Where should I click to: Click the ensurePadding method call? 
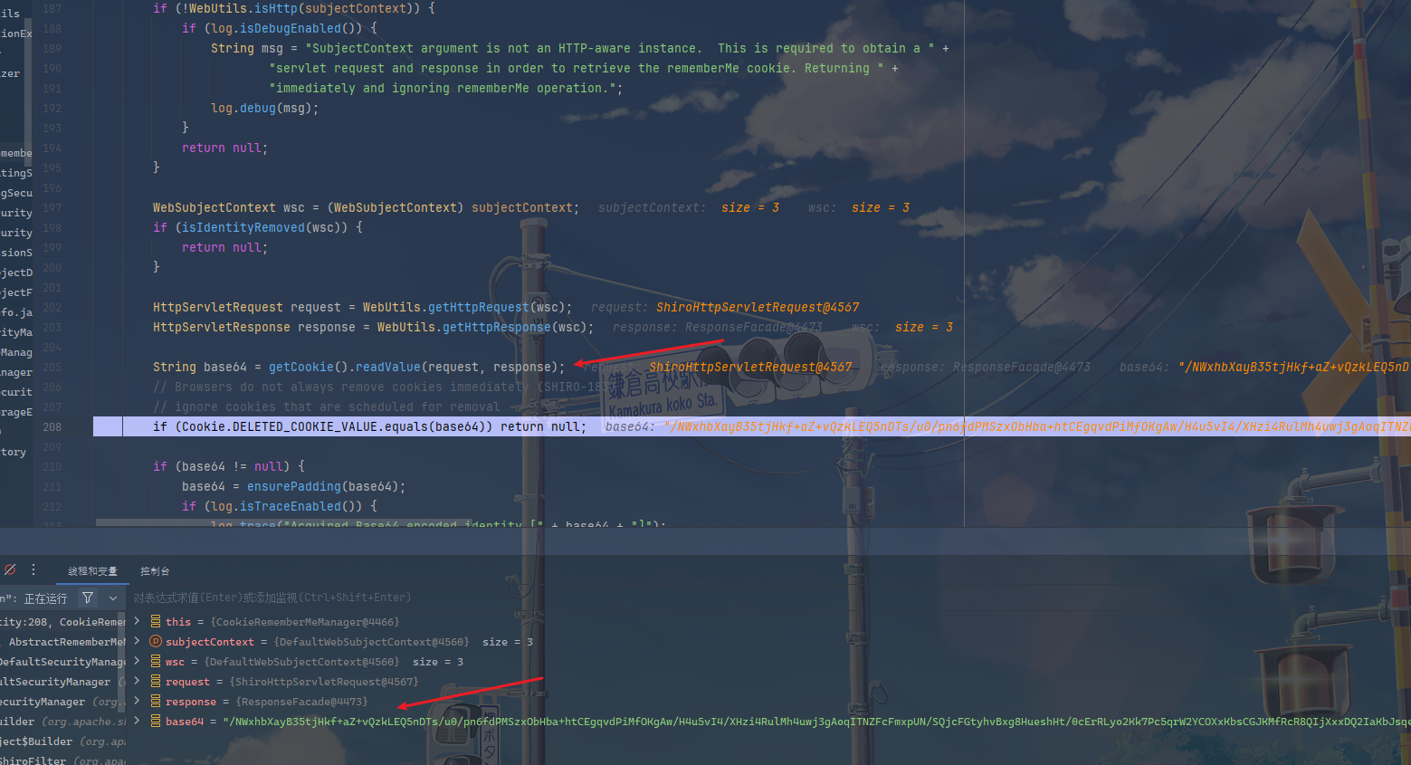[294, 486]
